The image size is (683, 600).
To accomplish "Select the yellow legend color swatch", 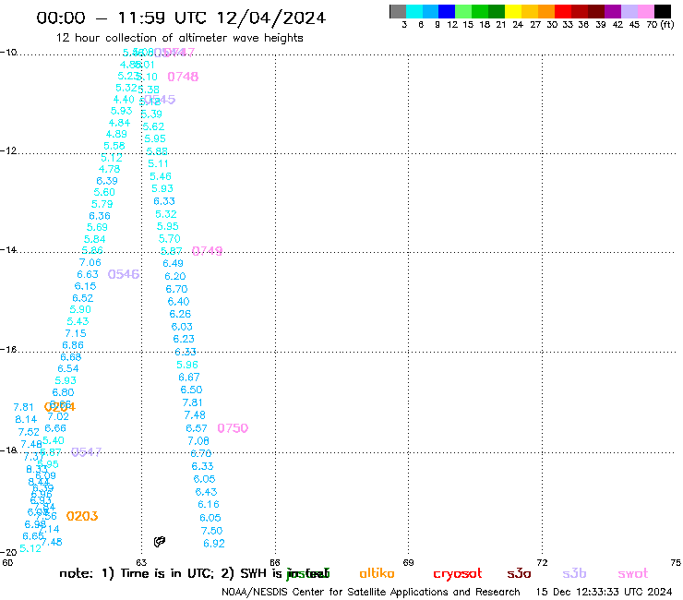I will click(513, 11).
